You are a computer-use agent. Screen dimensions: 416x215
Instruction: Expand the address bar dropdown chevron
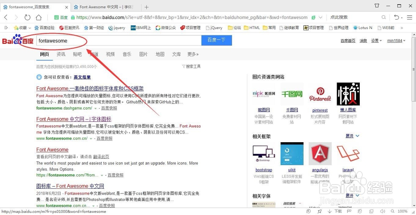(x=320, y=17)
